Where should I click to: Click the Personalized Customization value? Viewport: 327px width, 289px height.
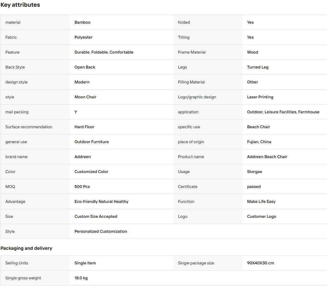[101, 231]
